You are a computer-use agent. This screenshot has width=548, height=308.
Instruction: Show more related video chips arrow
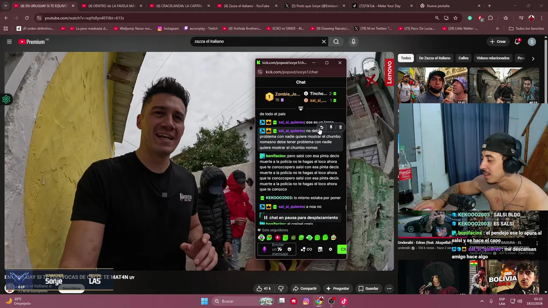[533, 58]
